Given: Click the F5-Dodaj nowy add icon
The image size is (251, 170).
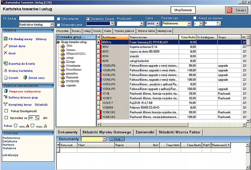Looking at the screenshot, I should (5, 39).
